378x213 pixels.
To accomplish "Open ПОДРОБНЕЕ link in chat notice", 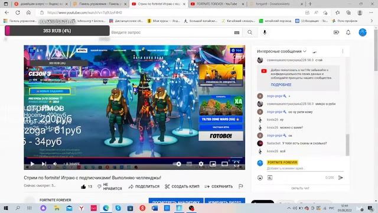I will (281, 85).
